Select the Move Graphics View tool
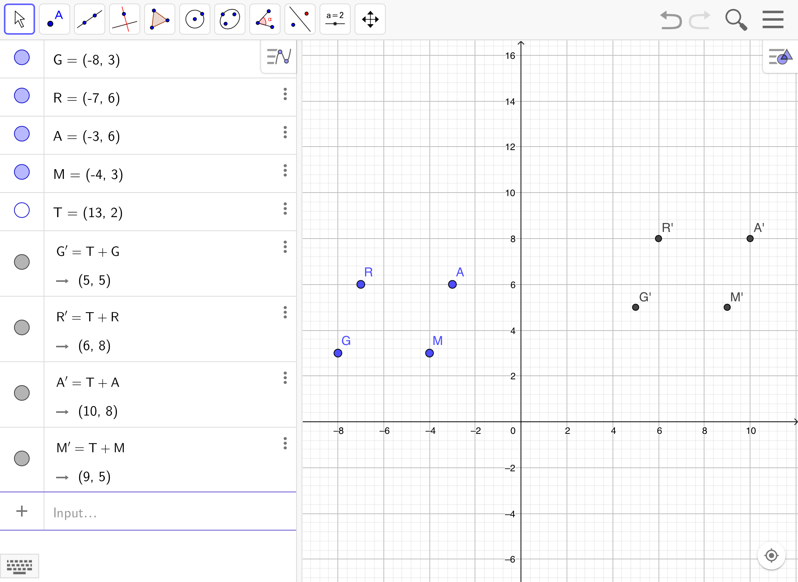Viewport: 798px width, 582px height. (x=370, y=19)
